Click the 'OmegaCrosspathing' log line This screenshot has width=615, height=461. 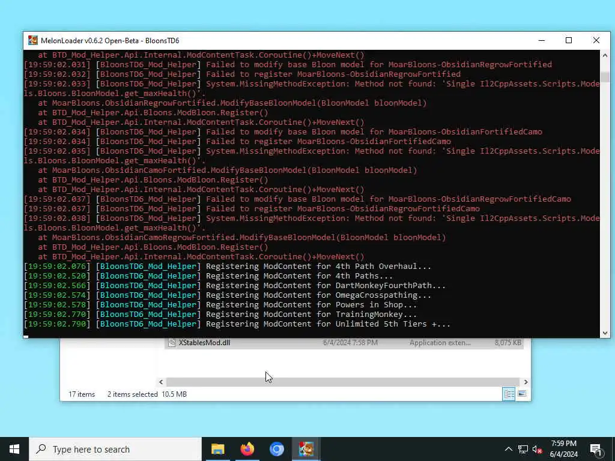(228, 295)
